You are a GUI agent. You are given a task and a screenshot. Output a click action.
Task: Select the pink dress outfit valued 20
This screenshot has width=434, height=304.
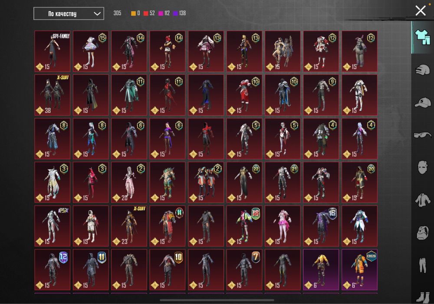[129, 182]
